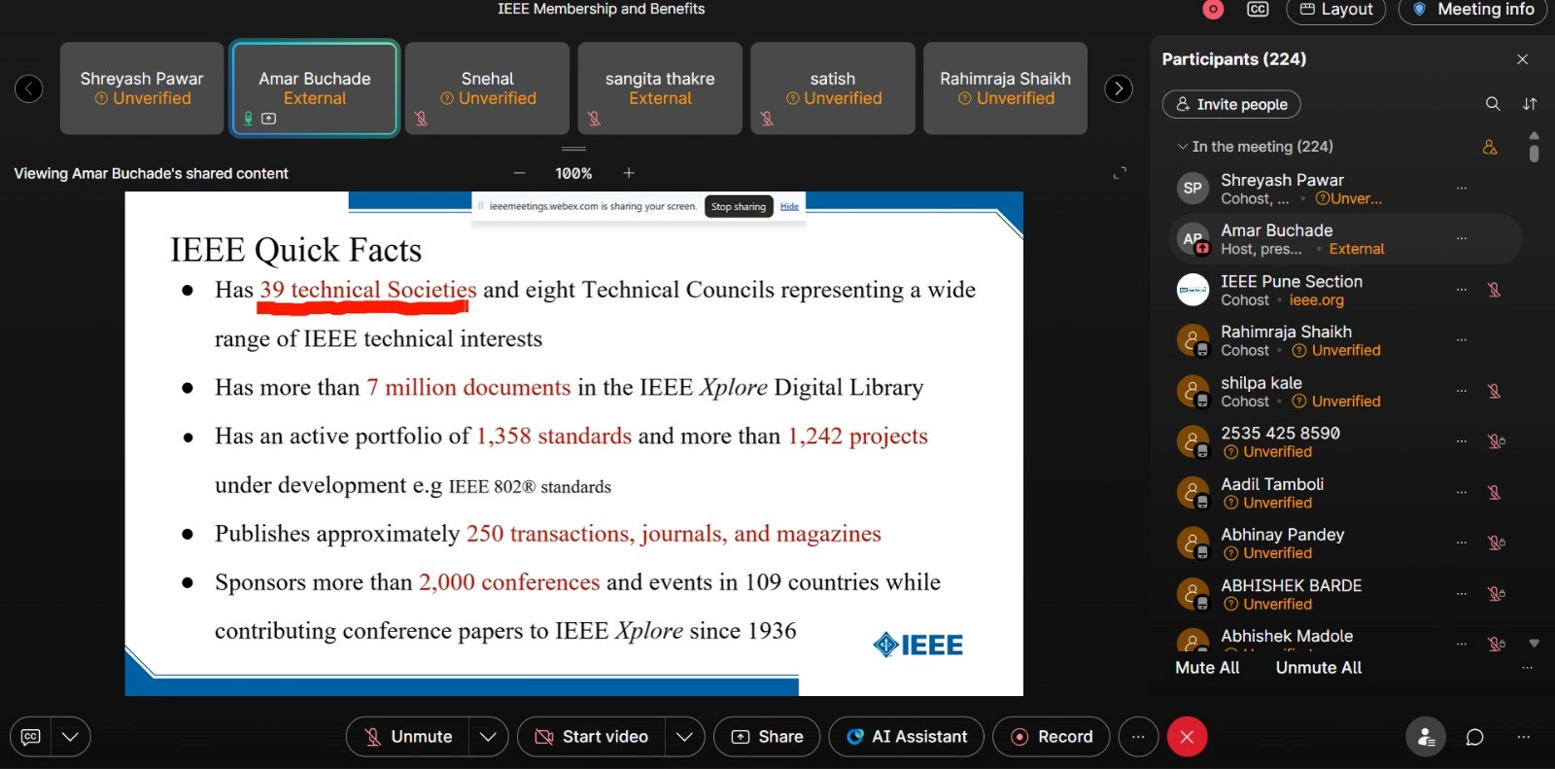
Task: Toggle shilpa kale microphone mute icon
Action: [1495, 391]
